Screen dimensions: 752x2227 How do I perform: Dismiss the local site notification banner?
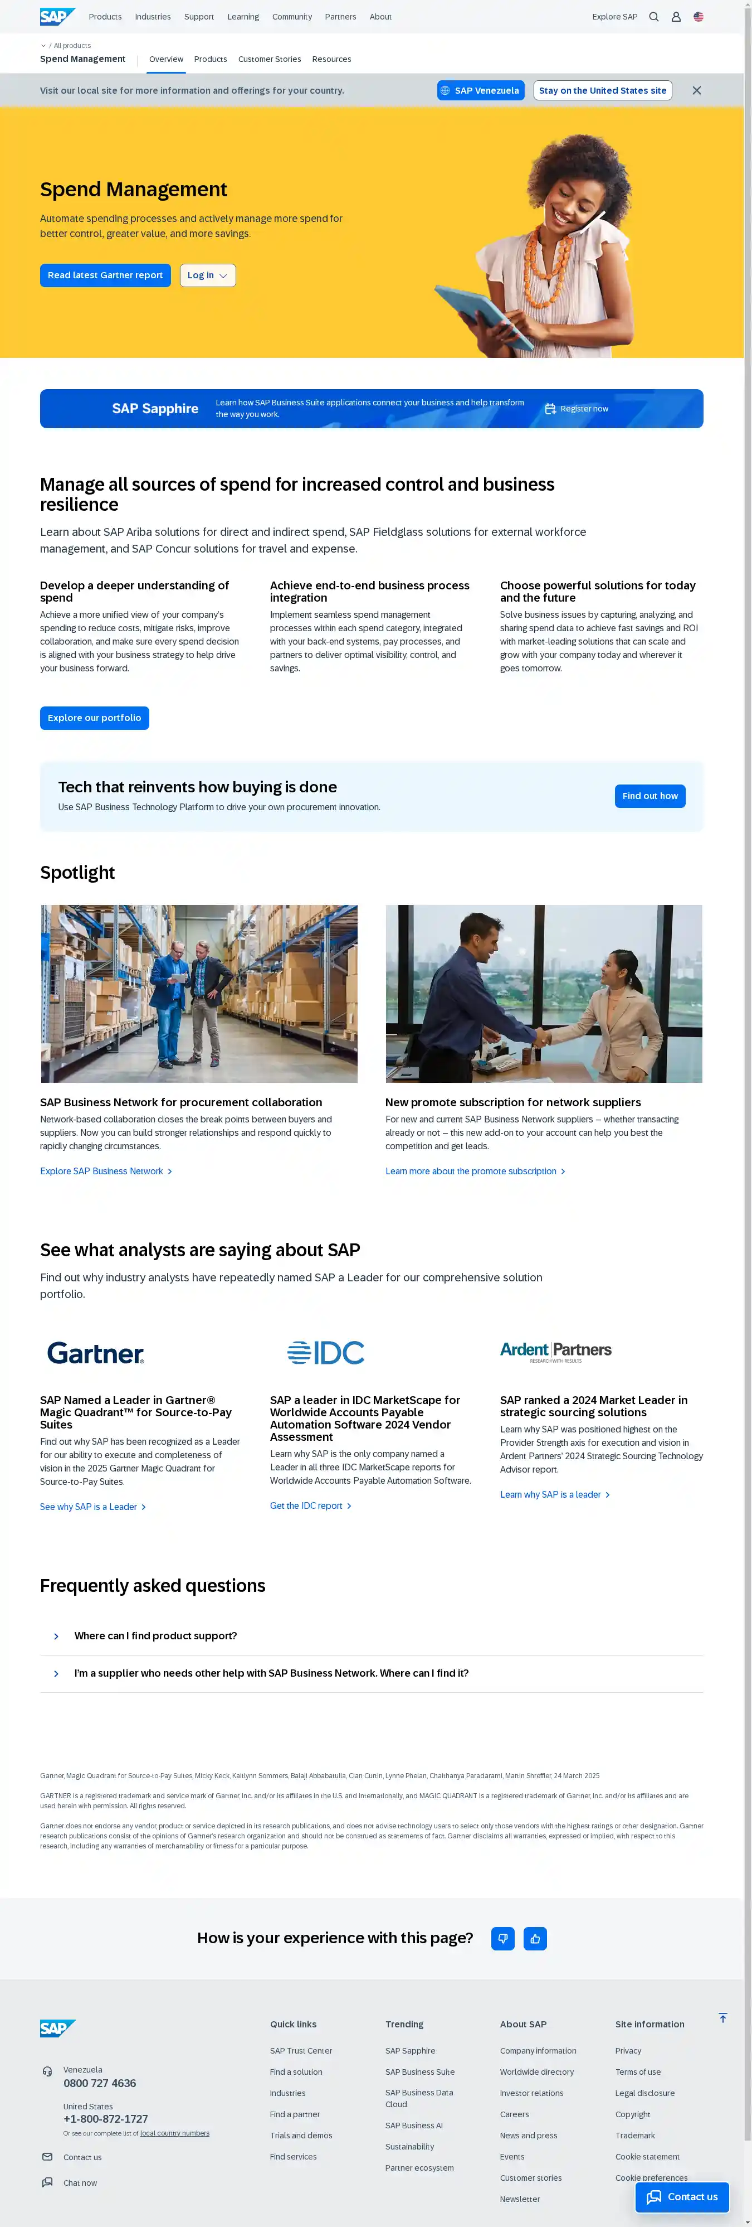697,91
